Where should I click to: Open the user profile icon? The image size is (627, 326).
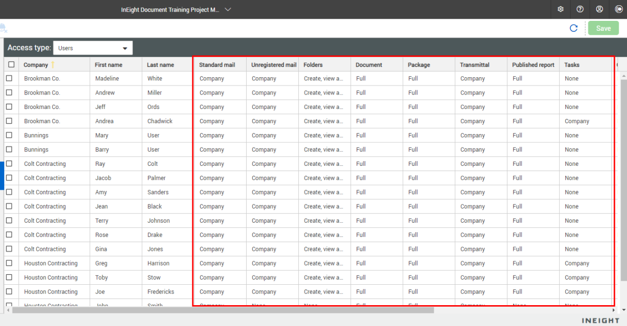(599, 9)
